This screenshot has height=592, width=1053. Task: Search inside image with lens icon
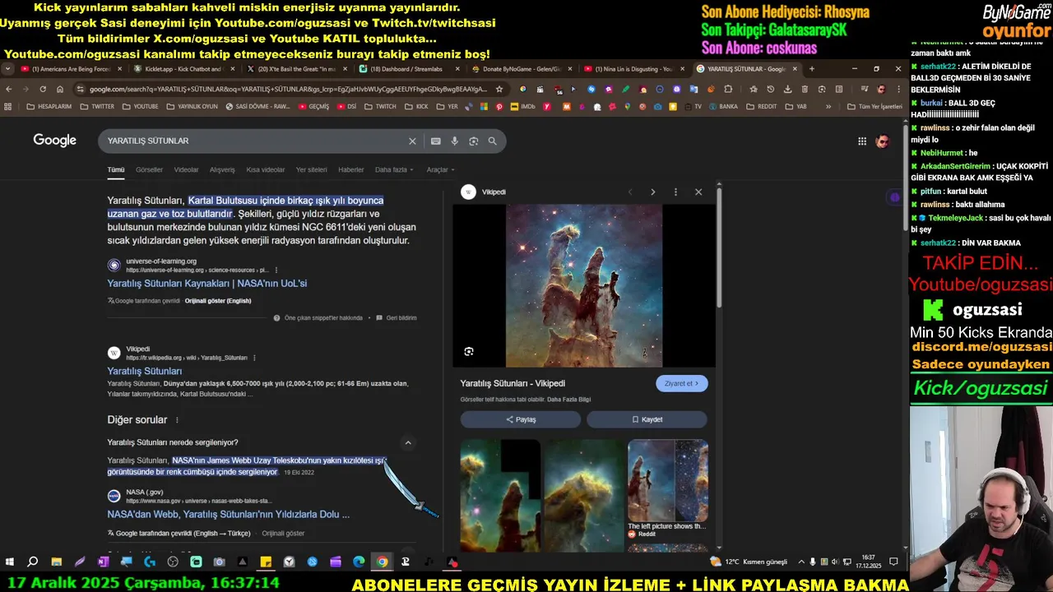469,351
